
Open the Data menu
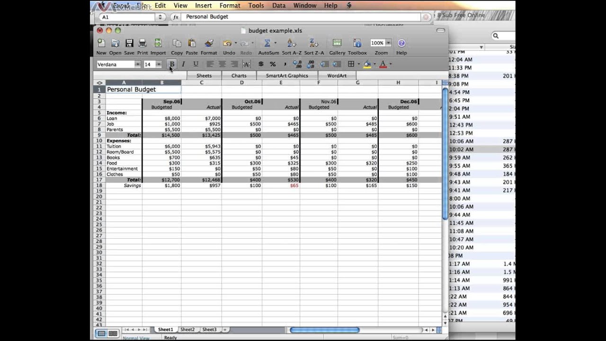coord(279,6)
